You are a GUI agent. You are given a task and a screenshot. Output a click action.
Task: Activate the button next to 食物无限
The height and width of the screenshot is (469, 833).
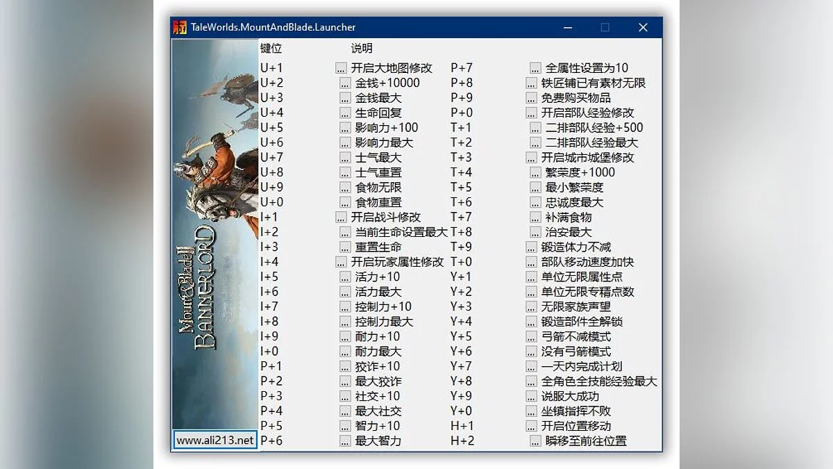344,187
